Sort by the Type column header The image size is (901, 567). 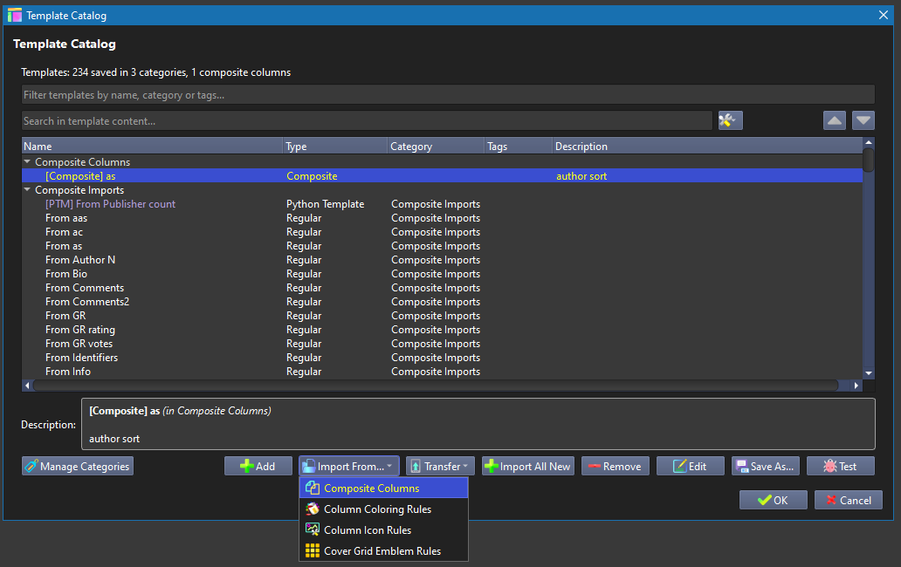[335, 146]
